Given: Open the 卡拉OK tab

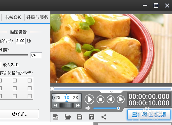Looking at the screenshot, I should coord(13,17).
